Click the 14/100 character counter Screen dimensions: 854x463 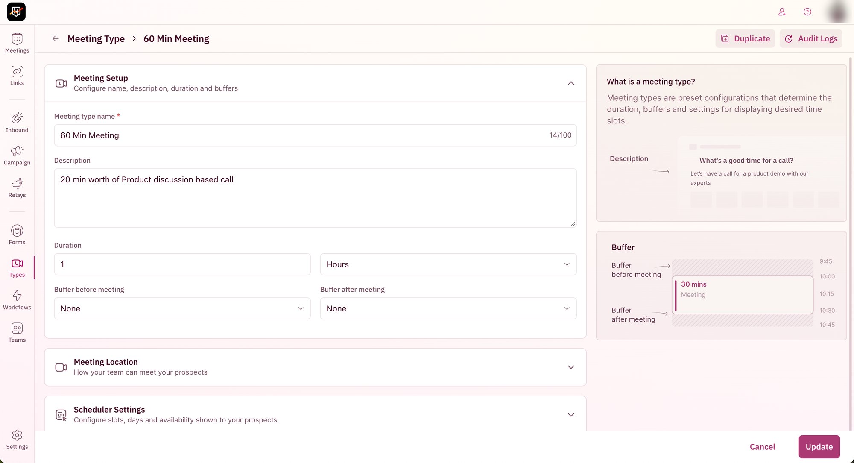pos(560,135)
